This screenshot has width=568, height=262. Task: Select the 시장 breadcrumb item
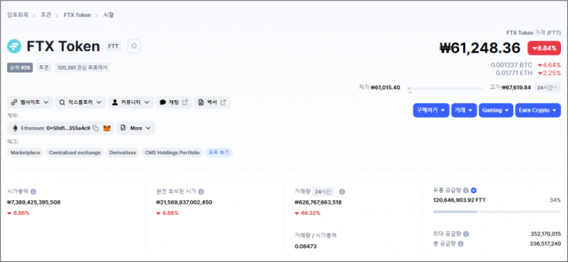coord(109,15)
